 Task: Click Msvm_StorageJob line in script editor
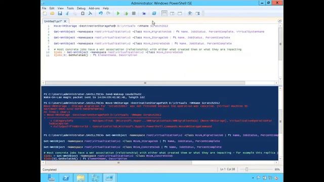(142, 37)
